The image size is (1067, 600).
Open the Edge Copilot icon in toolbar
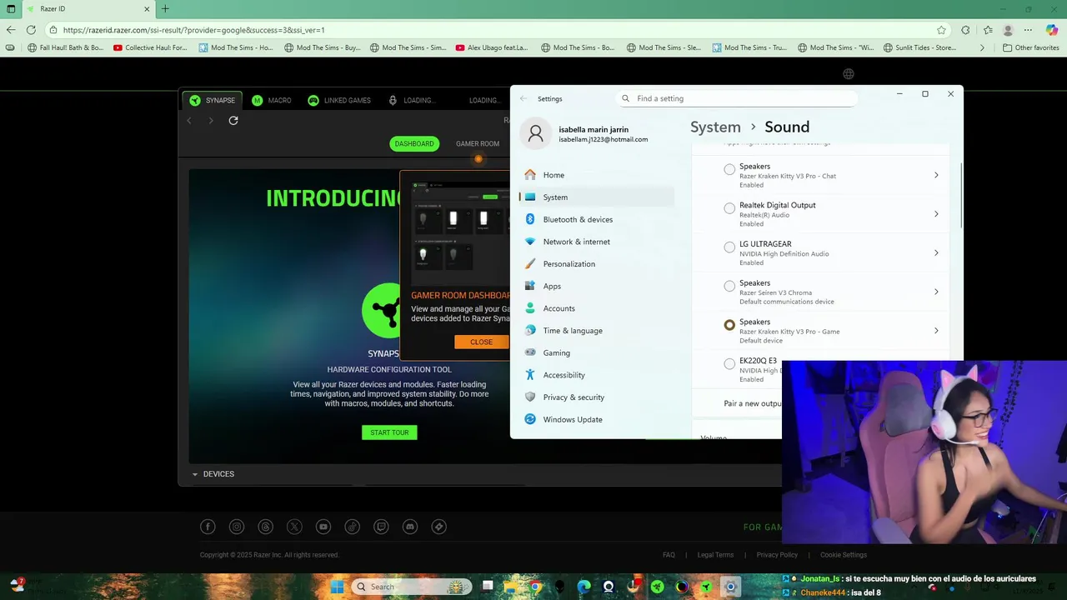pos(1052,30)
